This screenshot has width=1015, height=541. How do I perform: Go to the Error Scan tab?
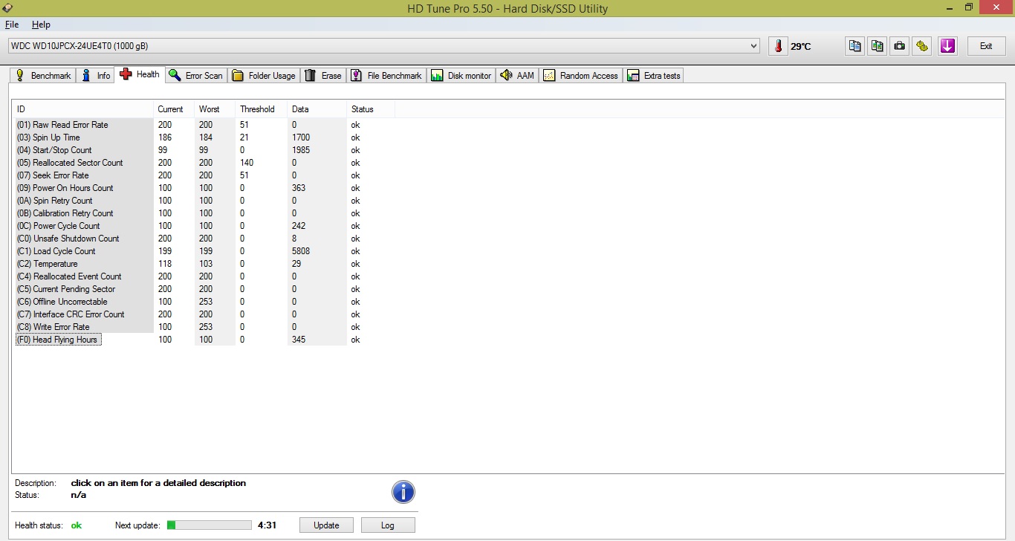tap(196, 76)
